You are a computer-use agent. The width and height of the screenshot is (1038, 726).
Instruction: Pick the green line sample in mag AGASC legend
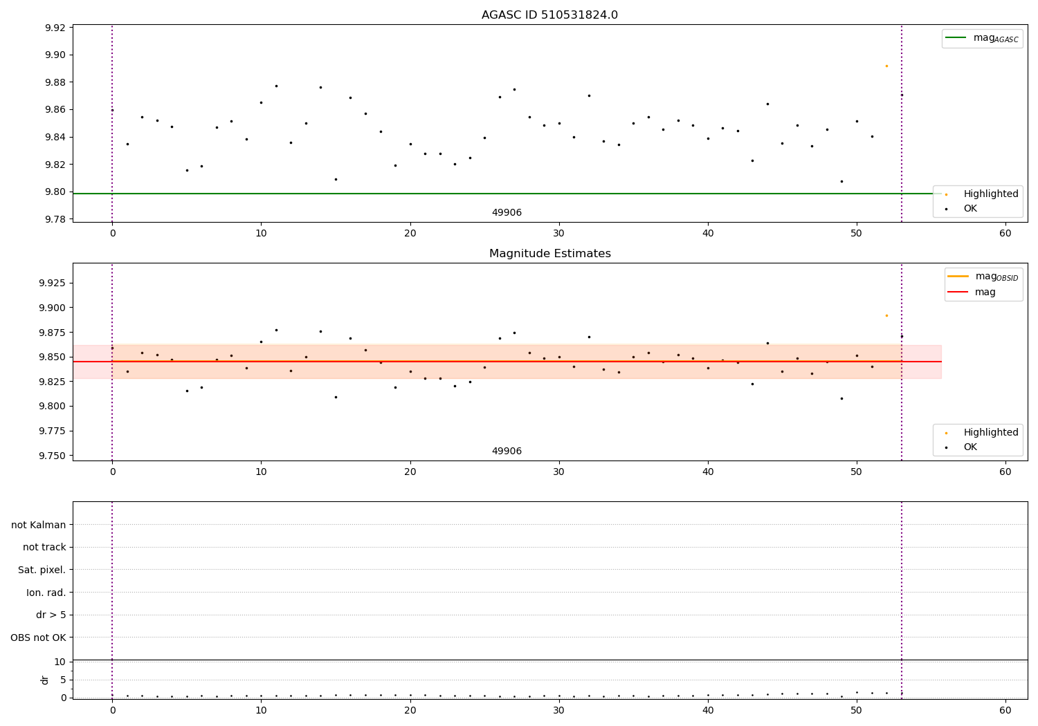point(956,38)
